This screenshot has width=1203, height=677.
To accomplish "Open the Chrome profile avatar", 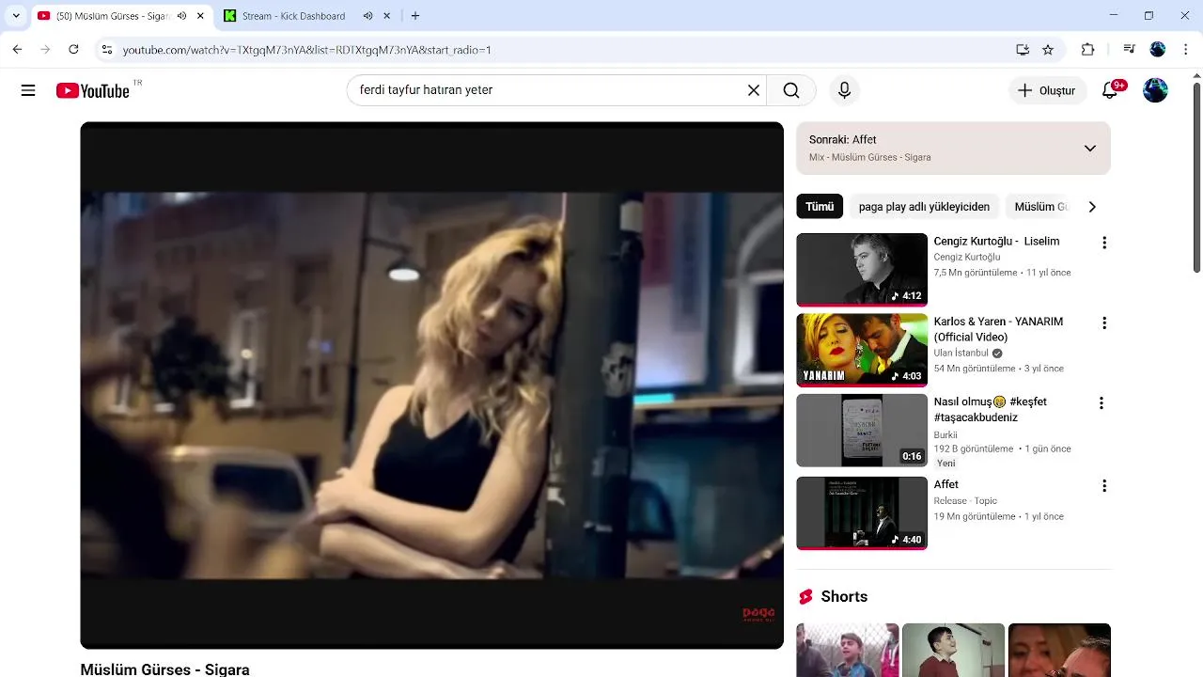I will coord(1157,50).
